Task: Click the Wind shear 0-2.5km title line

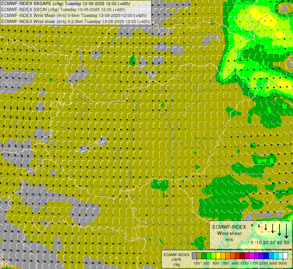Action: pyautogui.click(x=75, y=22)
